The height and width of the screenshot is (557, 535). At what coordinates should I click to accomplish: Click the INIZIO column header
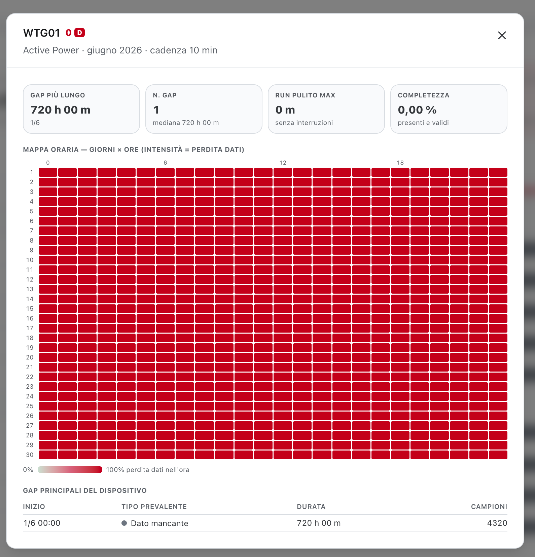[34, 507]
